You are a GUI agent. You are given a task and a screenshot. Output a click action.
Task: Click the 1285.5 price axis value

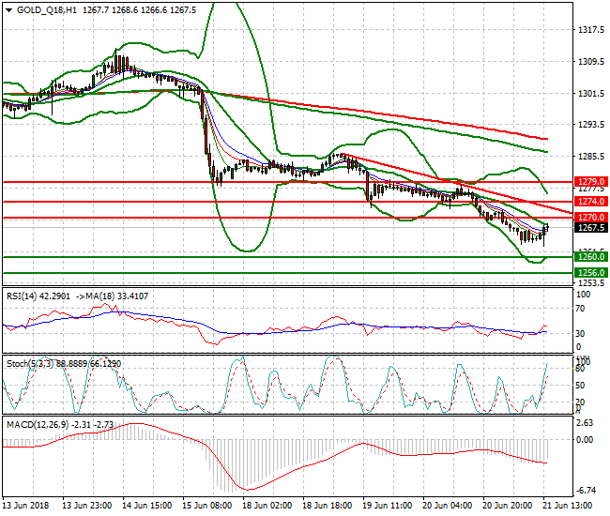click(x=591, y=157)
